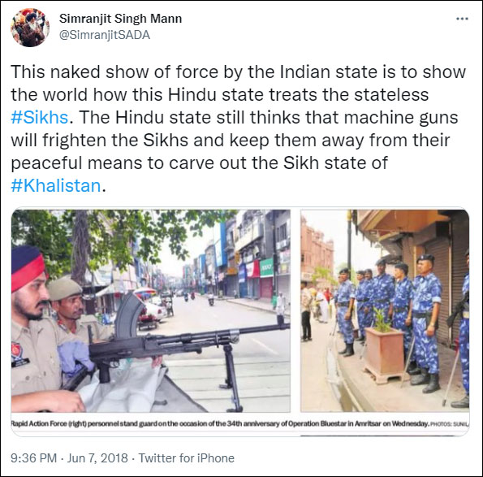Click the khaki-capped officer behind the gun
Screen dimensions: 483x477
[67, 308]
